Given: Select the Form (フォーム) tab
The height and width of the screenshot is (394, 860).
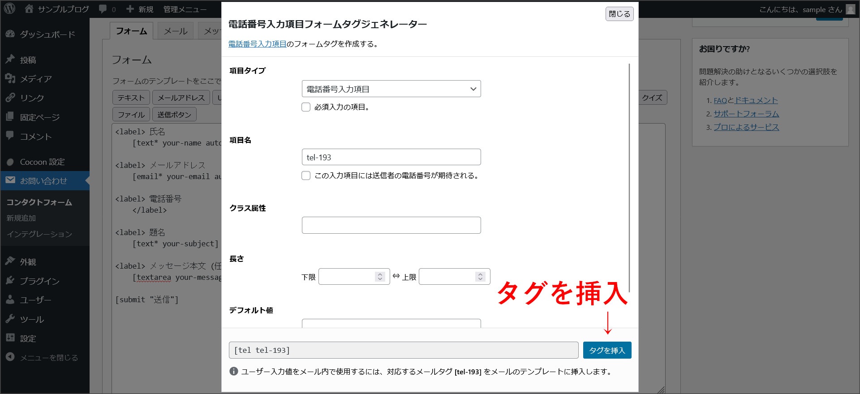Looking at the screenshot, I should (x=131, y=31).
